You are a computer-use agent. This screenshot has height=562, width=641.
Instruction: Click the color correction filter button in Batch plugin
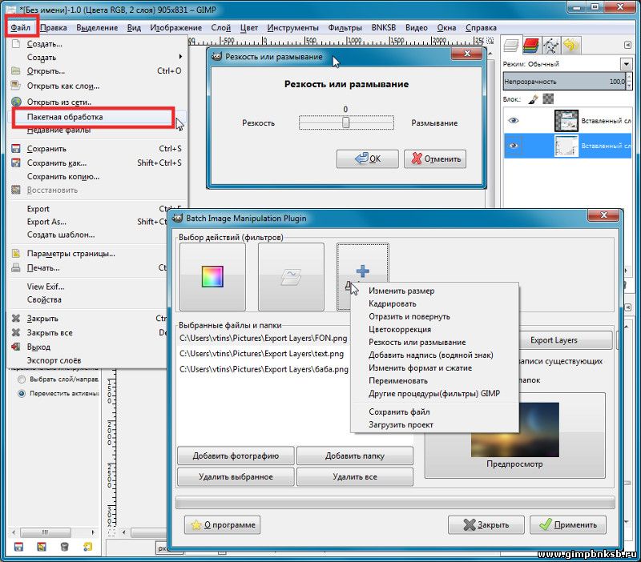[x=212, y=277]
